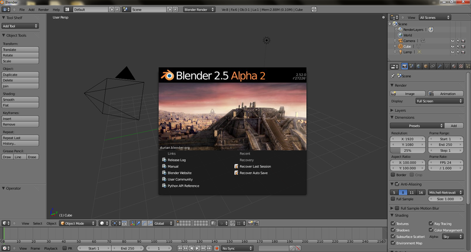Open the Object Mode dropdown
The width and height of the screenshot is (471, 252).
(77, 223)
